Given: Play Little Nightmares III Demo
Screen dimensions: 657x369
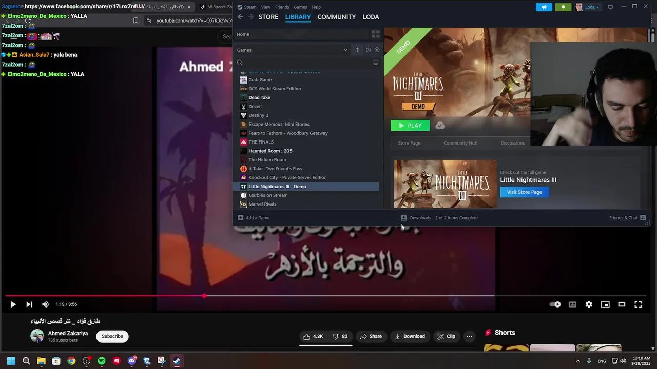Looking at the screenshot, I should point(410,126).
